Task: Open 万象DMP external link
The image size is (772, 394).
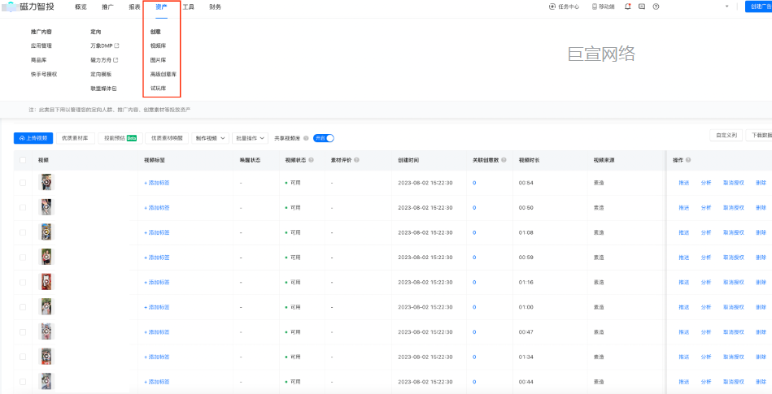Action: tap(105, 45)
